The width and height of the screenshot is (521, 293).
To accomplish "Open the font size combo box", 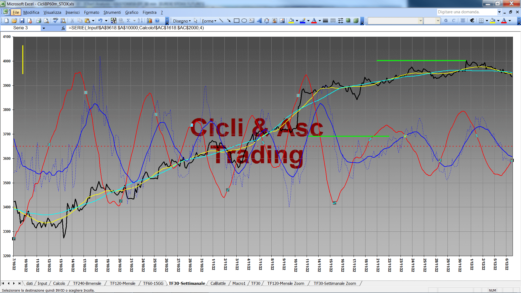I will tap(432, 21).
